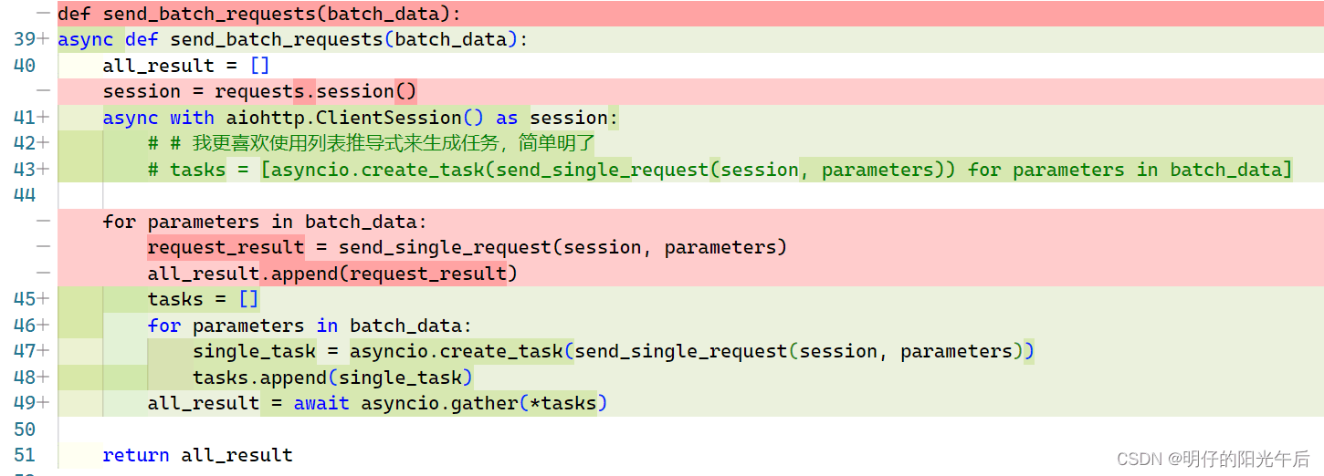Click the asyncio.gather call on line 49
This screenshot has width=1324, height=476.
[484, 403]
